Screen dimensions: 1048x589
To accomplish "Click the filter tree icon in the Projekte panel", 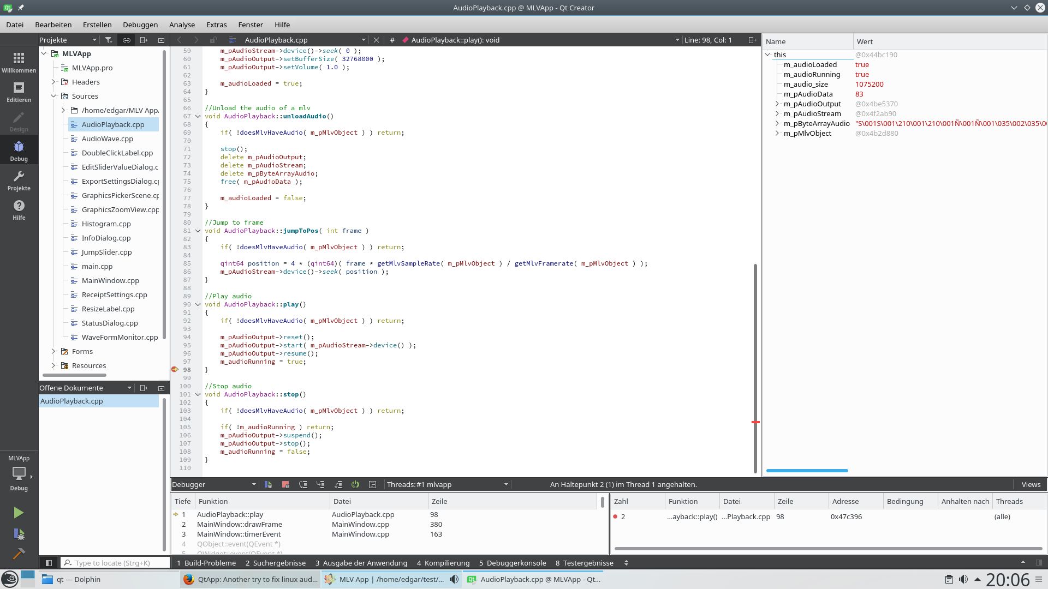I will point(109,40).
